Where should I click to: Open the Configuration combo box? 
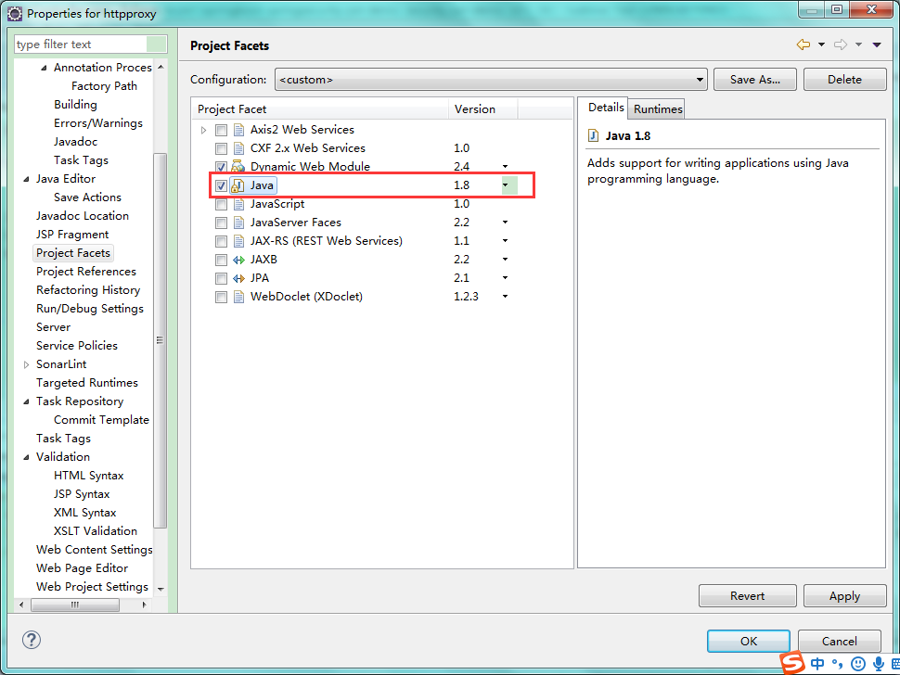pos(491,79)
